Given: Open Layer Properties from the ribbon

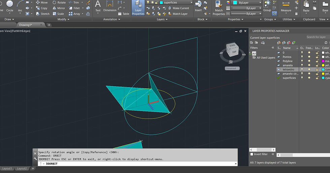Looking at the screenshot, I should point(138,8).
